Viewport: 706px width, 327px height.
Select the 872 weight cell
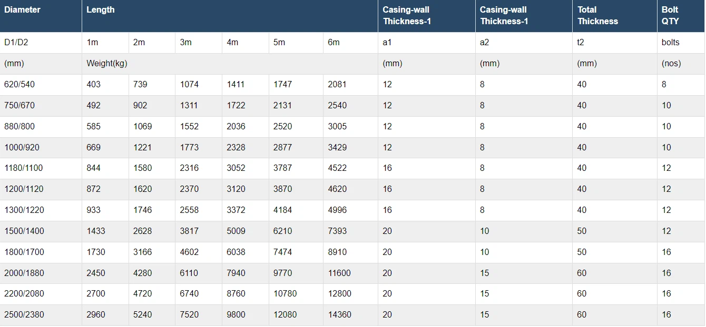(93, 189)
